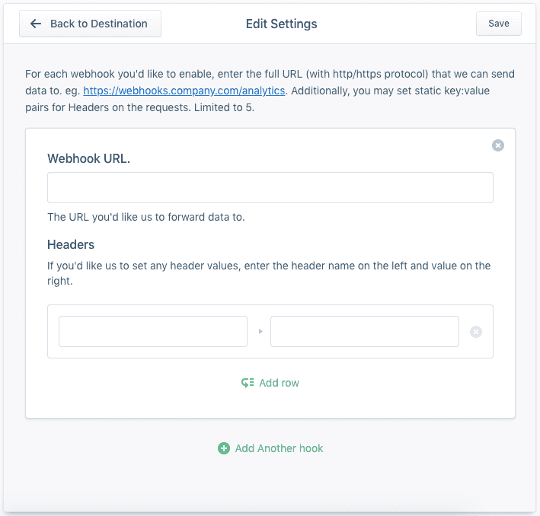
Task: Click the Add row text
Action: click(279, 383)
